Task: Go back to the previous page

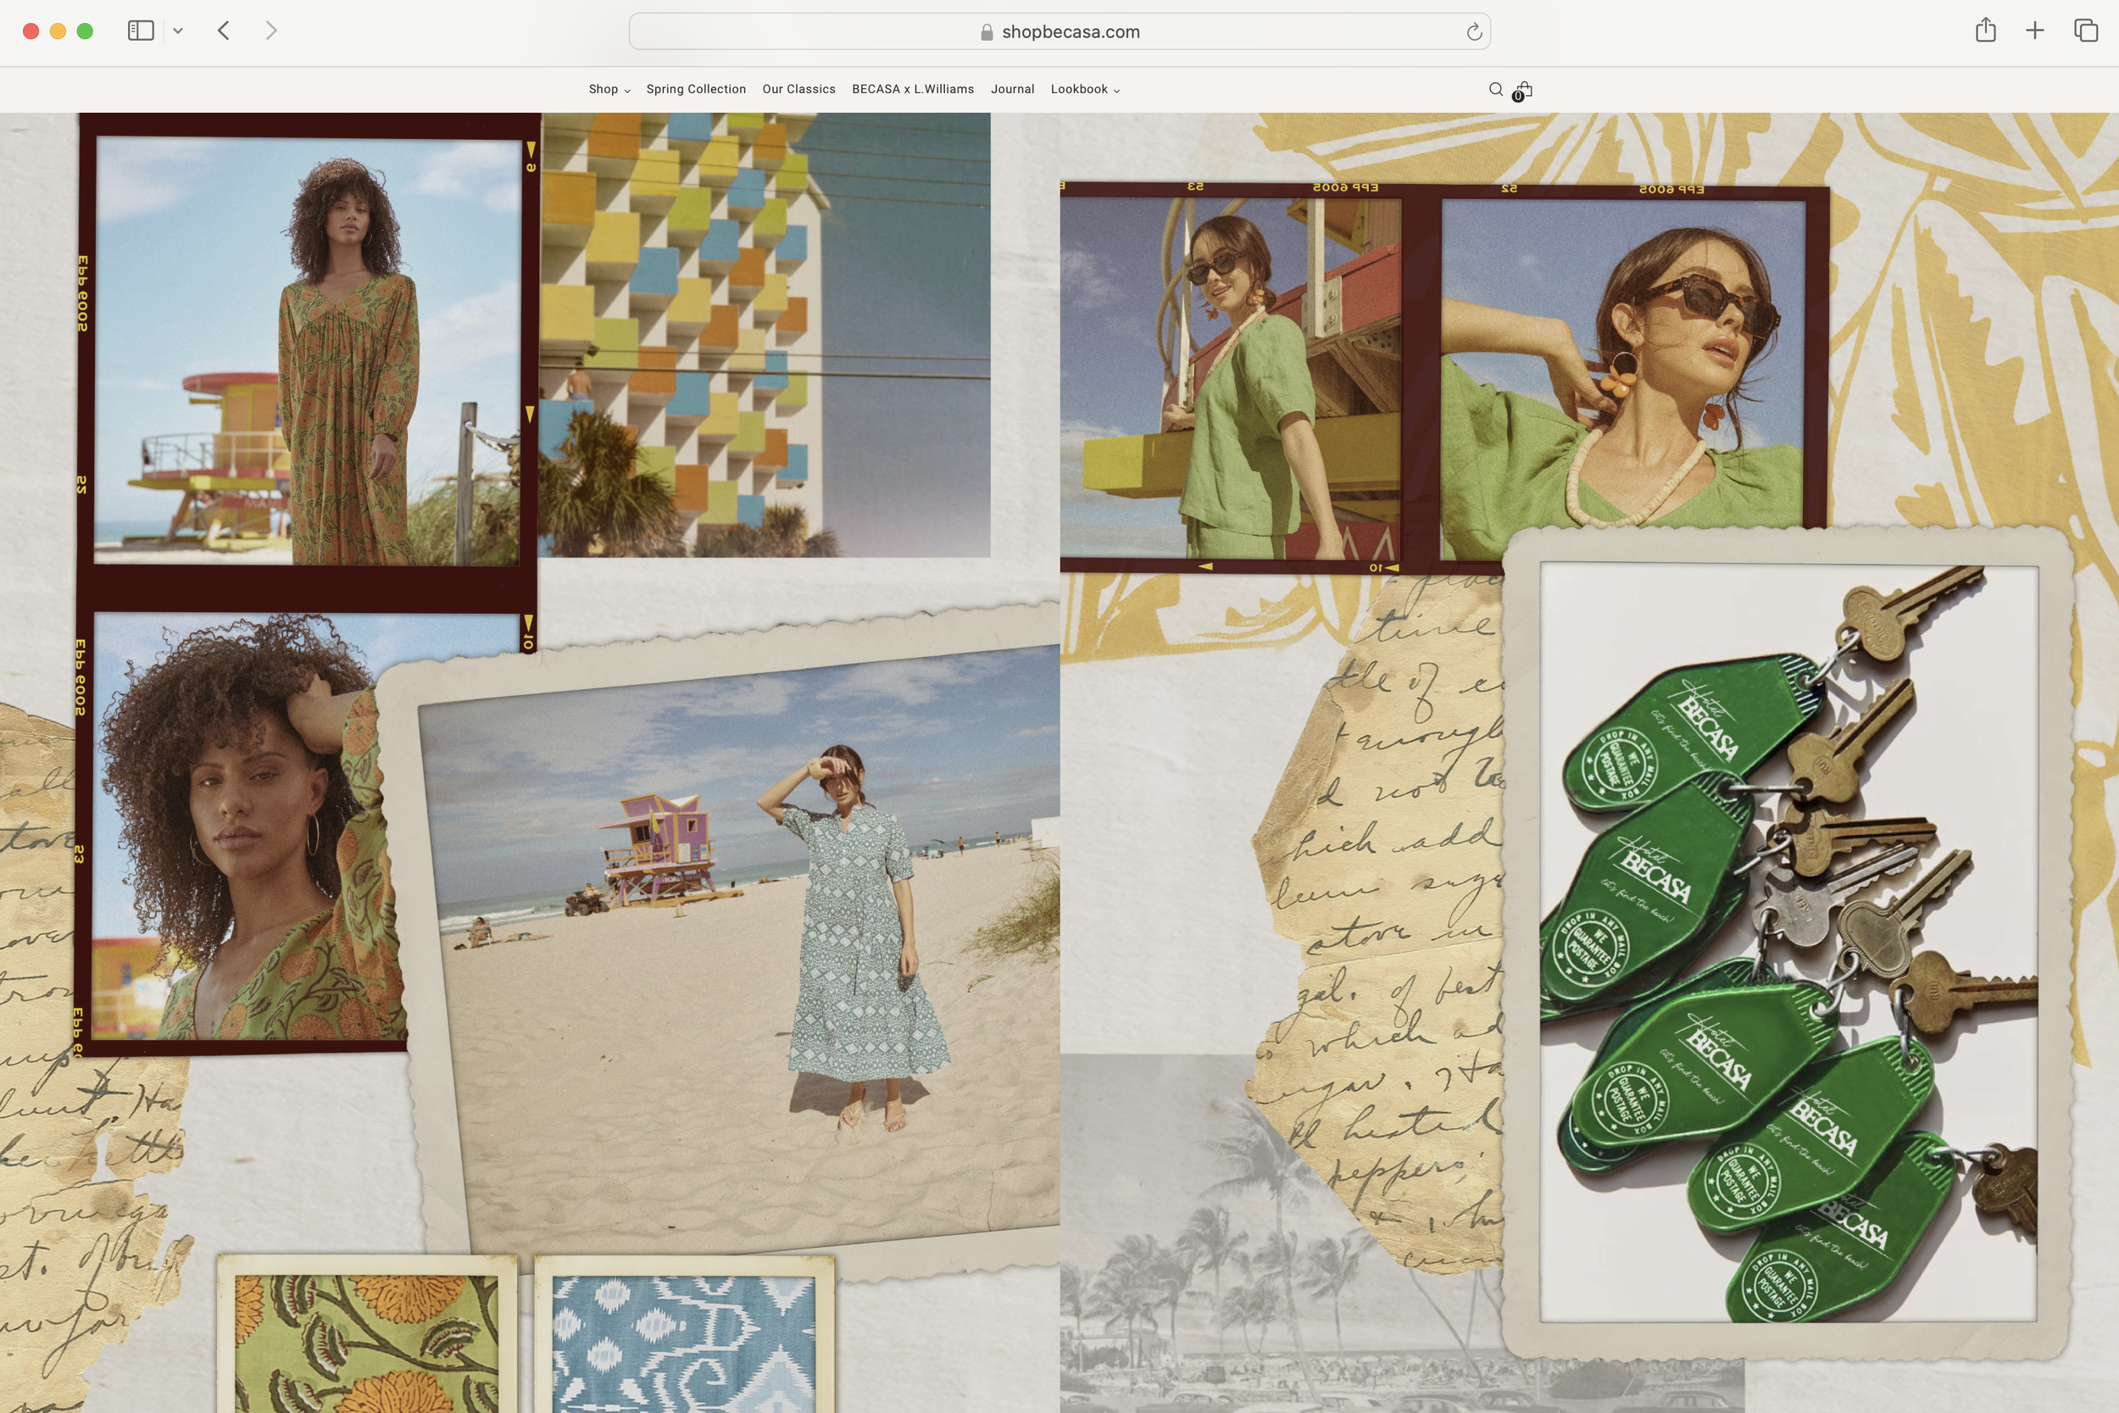Action: coord(224,31)
